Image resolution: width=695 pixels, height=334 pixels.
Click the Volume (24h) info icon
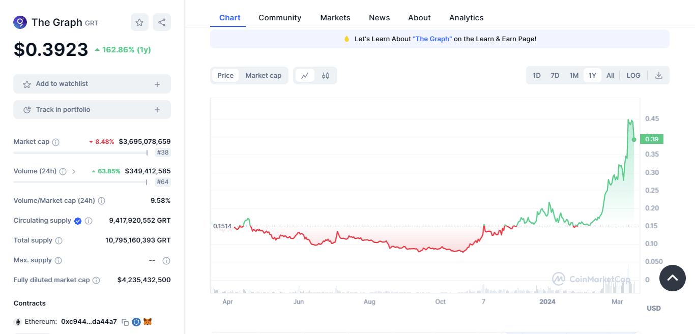point(63,171)
